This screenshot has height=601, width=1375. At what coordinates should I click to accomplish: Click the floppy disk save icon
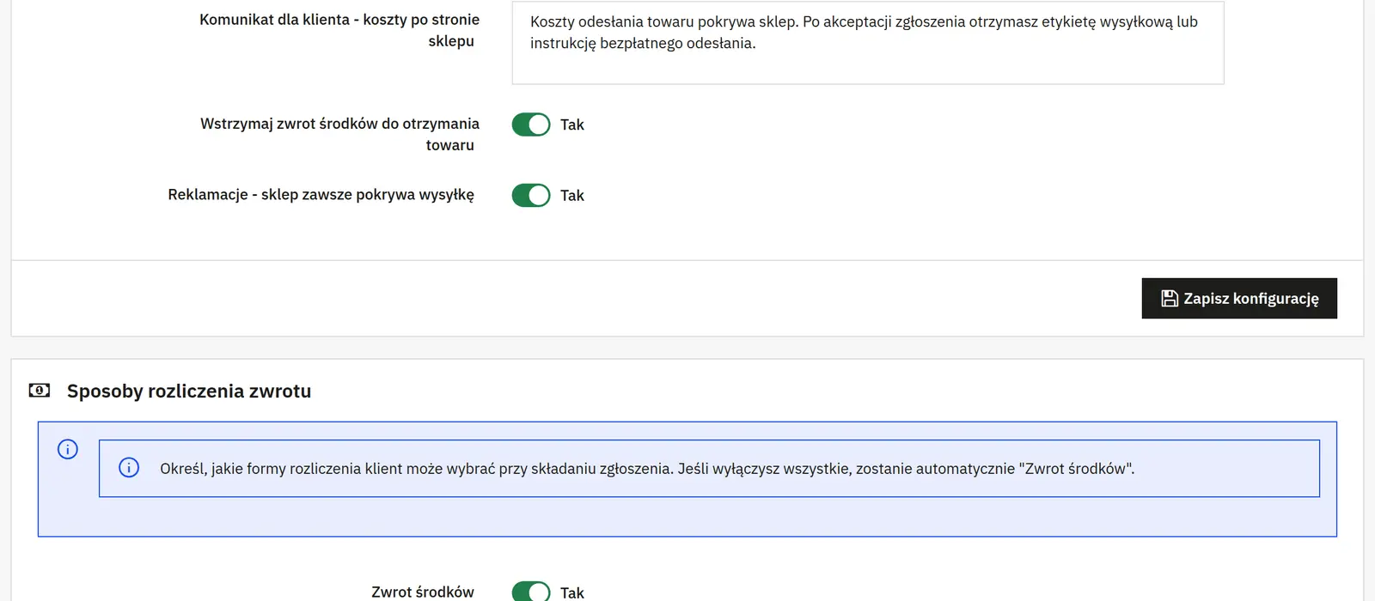pos(1169,298)
